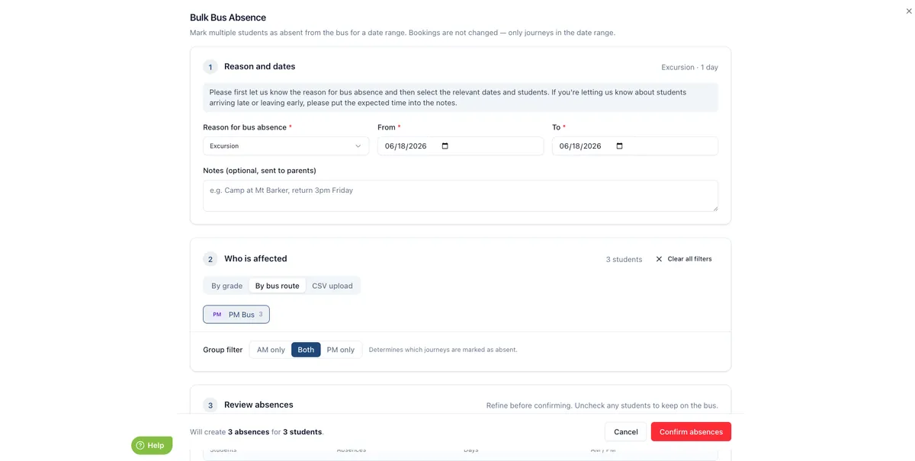Click the step 2 number badge
915x461 pixels.
tap(210, 259)
